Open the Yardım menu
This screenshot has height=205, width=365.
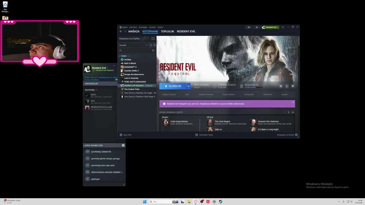click(x=160, y=27)
